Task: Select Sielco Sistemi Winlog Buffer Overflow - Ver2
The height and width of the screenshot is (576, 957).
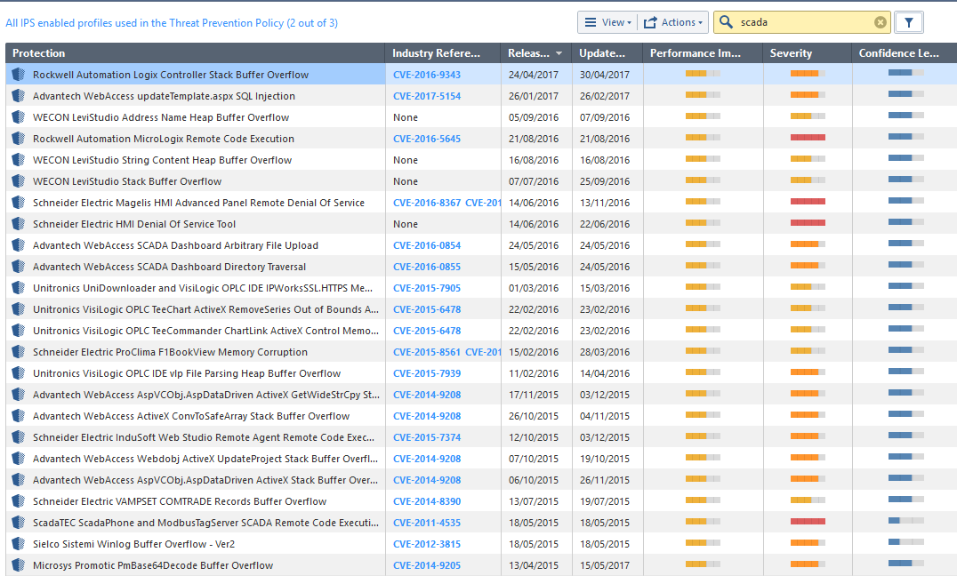Action: click(133, 544)
